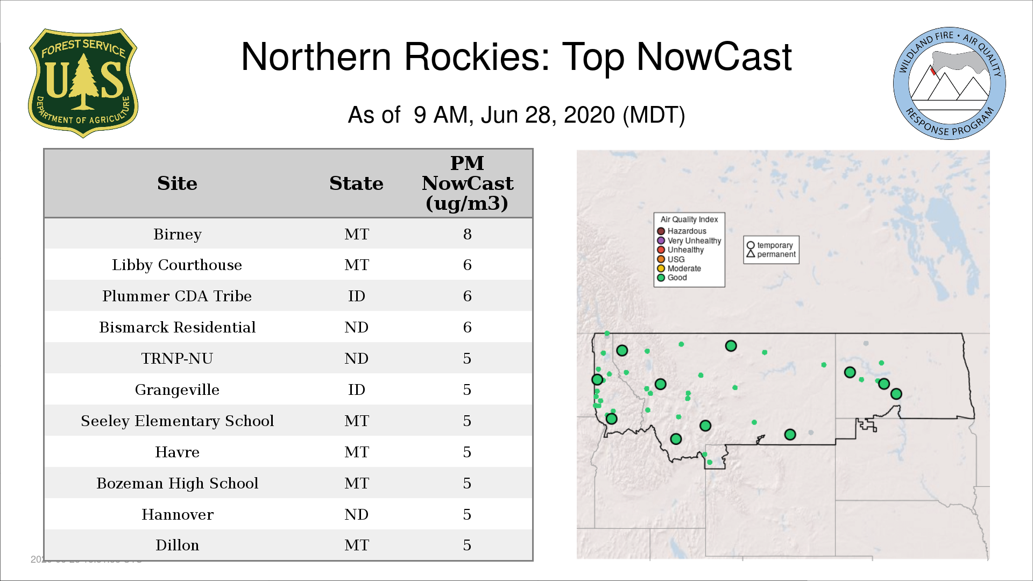Screen dimensions: 1033x581
Task: Click the As of 9 AM date subtitle
Action: (x=516, y=115)
